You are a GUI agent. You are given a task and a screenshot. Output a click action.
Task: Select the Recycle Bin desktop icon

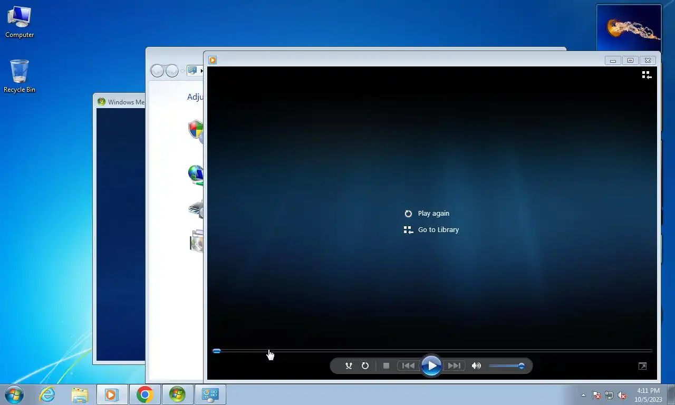pyautogui.click(x=20, y=76)
